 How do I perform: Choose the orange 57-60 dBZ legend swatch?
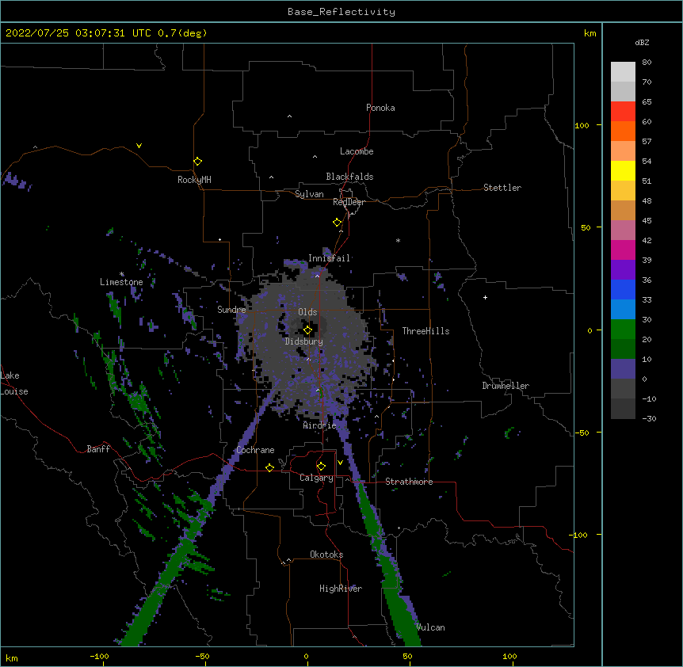623,131
